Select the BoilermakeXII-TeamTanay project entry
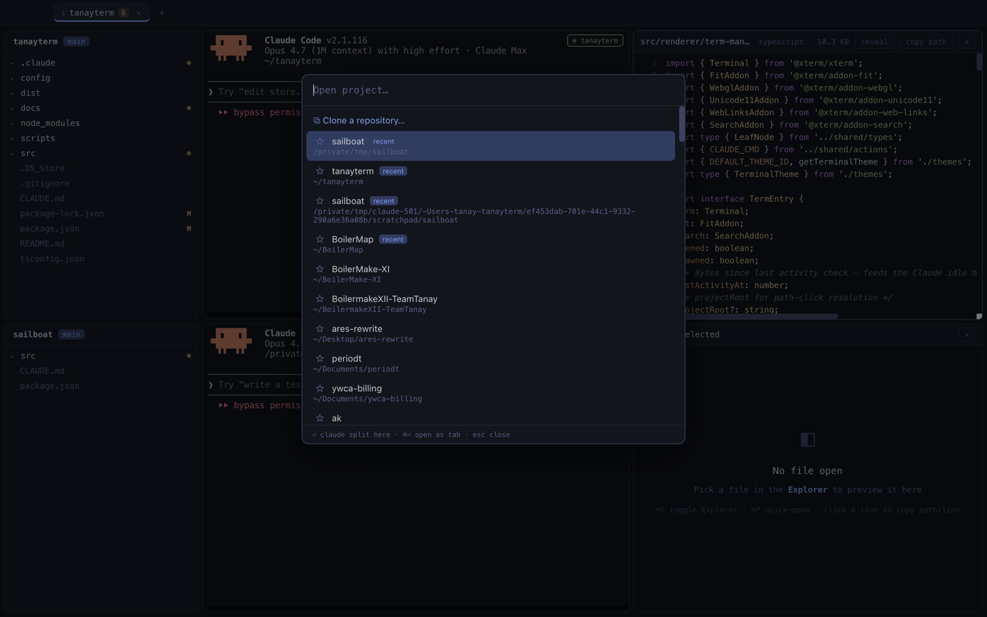987x617 pixels. pos(490,304)
